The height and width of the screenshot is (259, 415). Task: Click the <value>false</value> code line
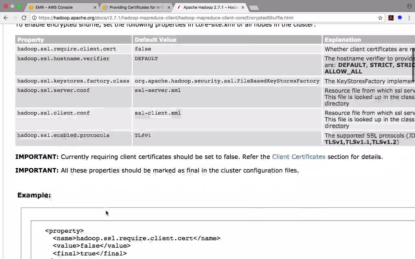coord(92,246)
